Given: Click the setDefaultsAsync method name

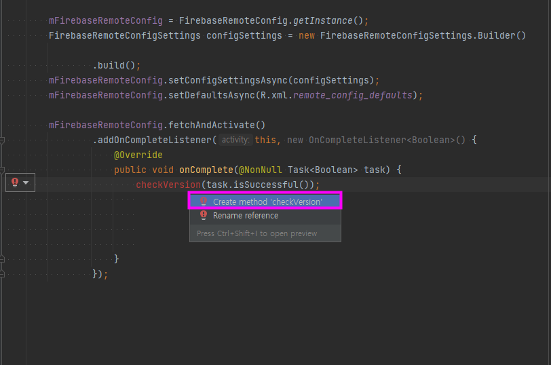Looking at the screenshot, I should coord(212,95).
